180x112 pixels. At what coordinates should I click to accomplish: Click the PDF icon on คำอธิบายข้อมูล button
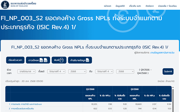point(87,60)
